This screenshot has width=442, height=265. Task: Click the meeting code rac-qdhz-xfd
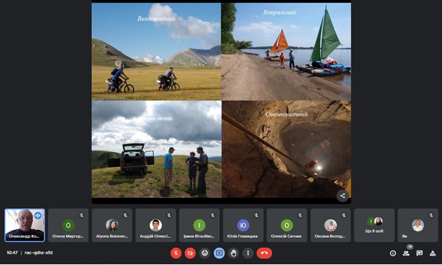coord(38,253)
